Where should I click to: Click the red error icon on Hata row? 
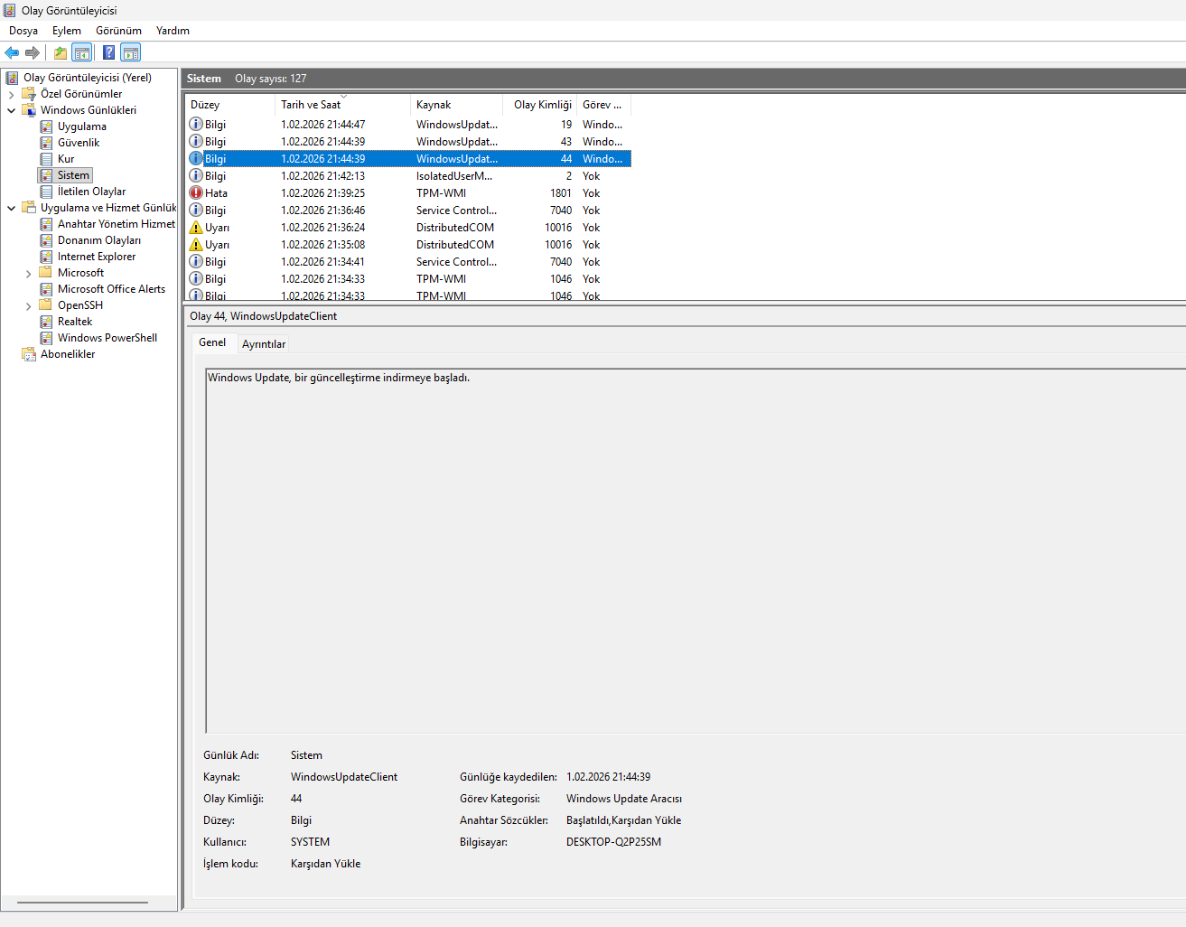[x=196, y=192]
